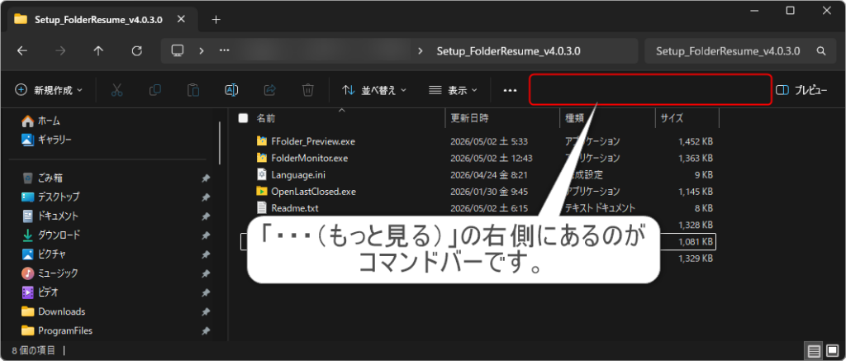Viewport: 846px width, 361px height.
Task: Tick the select-all checkbox in header
Action: pyautogui.click(x=244, y=118)
